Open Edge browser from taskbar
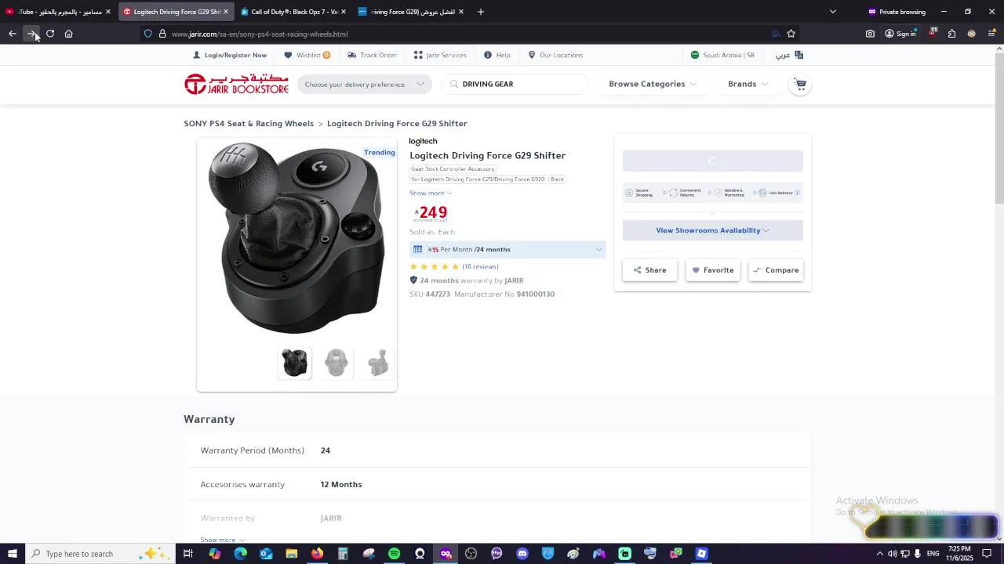Image resolution: width=1004 pixels, height=564 pixels. coord(240,554)
